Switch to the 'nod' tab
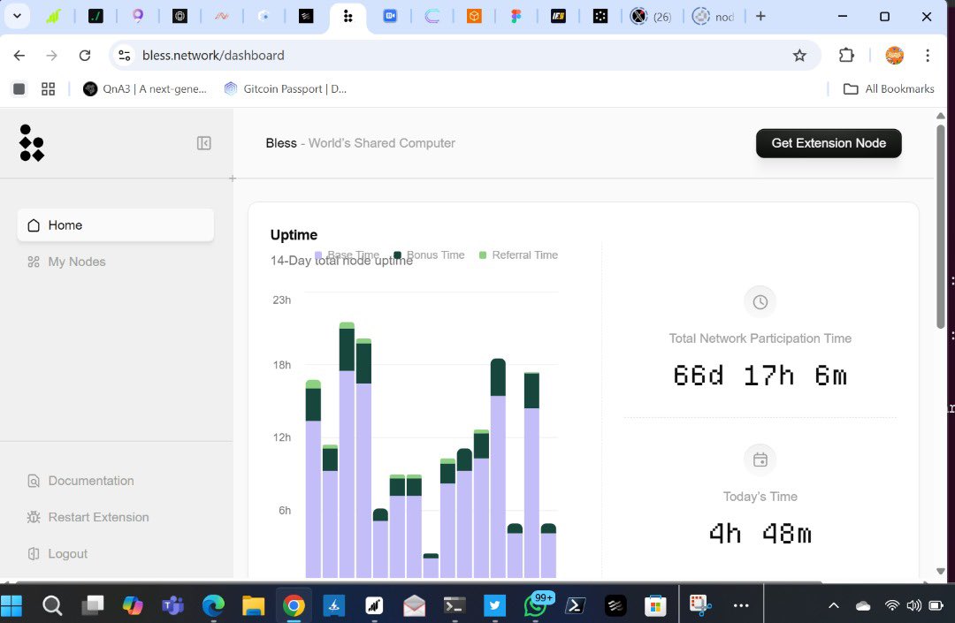The height and width of the screenshot is (623, 955). 713,17
